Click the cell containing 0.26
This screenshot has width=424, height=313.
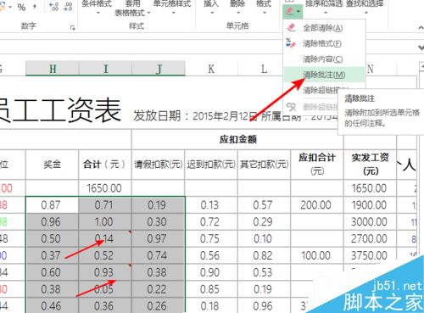tap(159, 306)
